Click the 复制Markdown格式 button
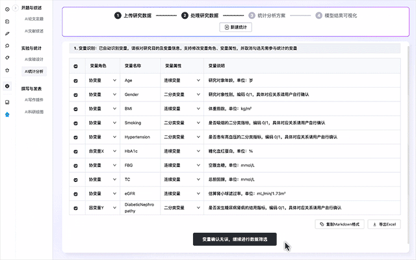 pyautogui.click(x=339, y=224)
